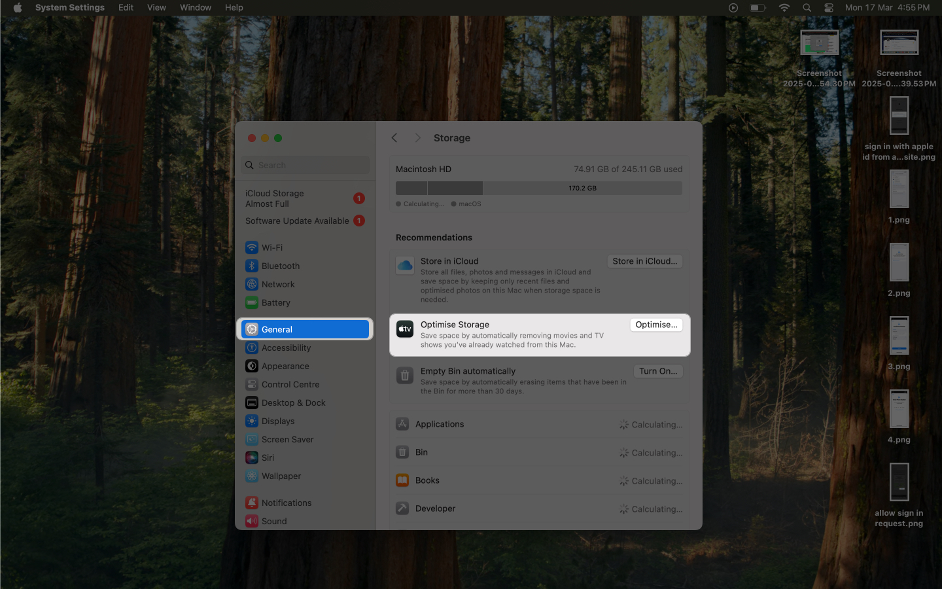This screenshot has height=589, width=942.
Task: Open the Window menu
Action: click(195, 7)
